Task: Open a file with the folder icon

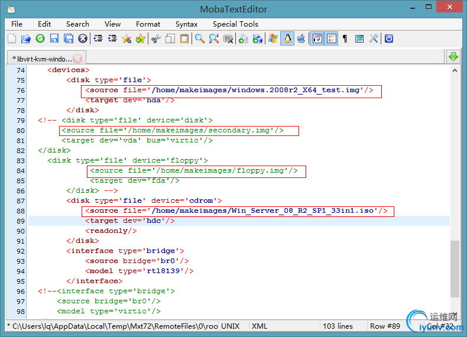Action: (25, 39)
